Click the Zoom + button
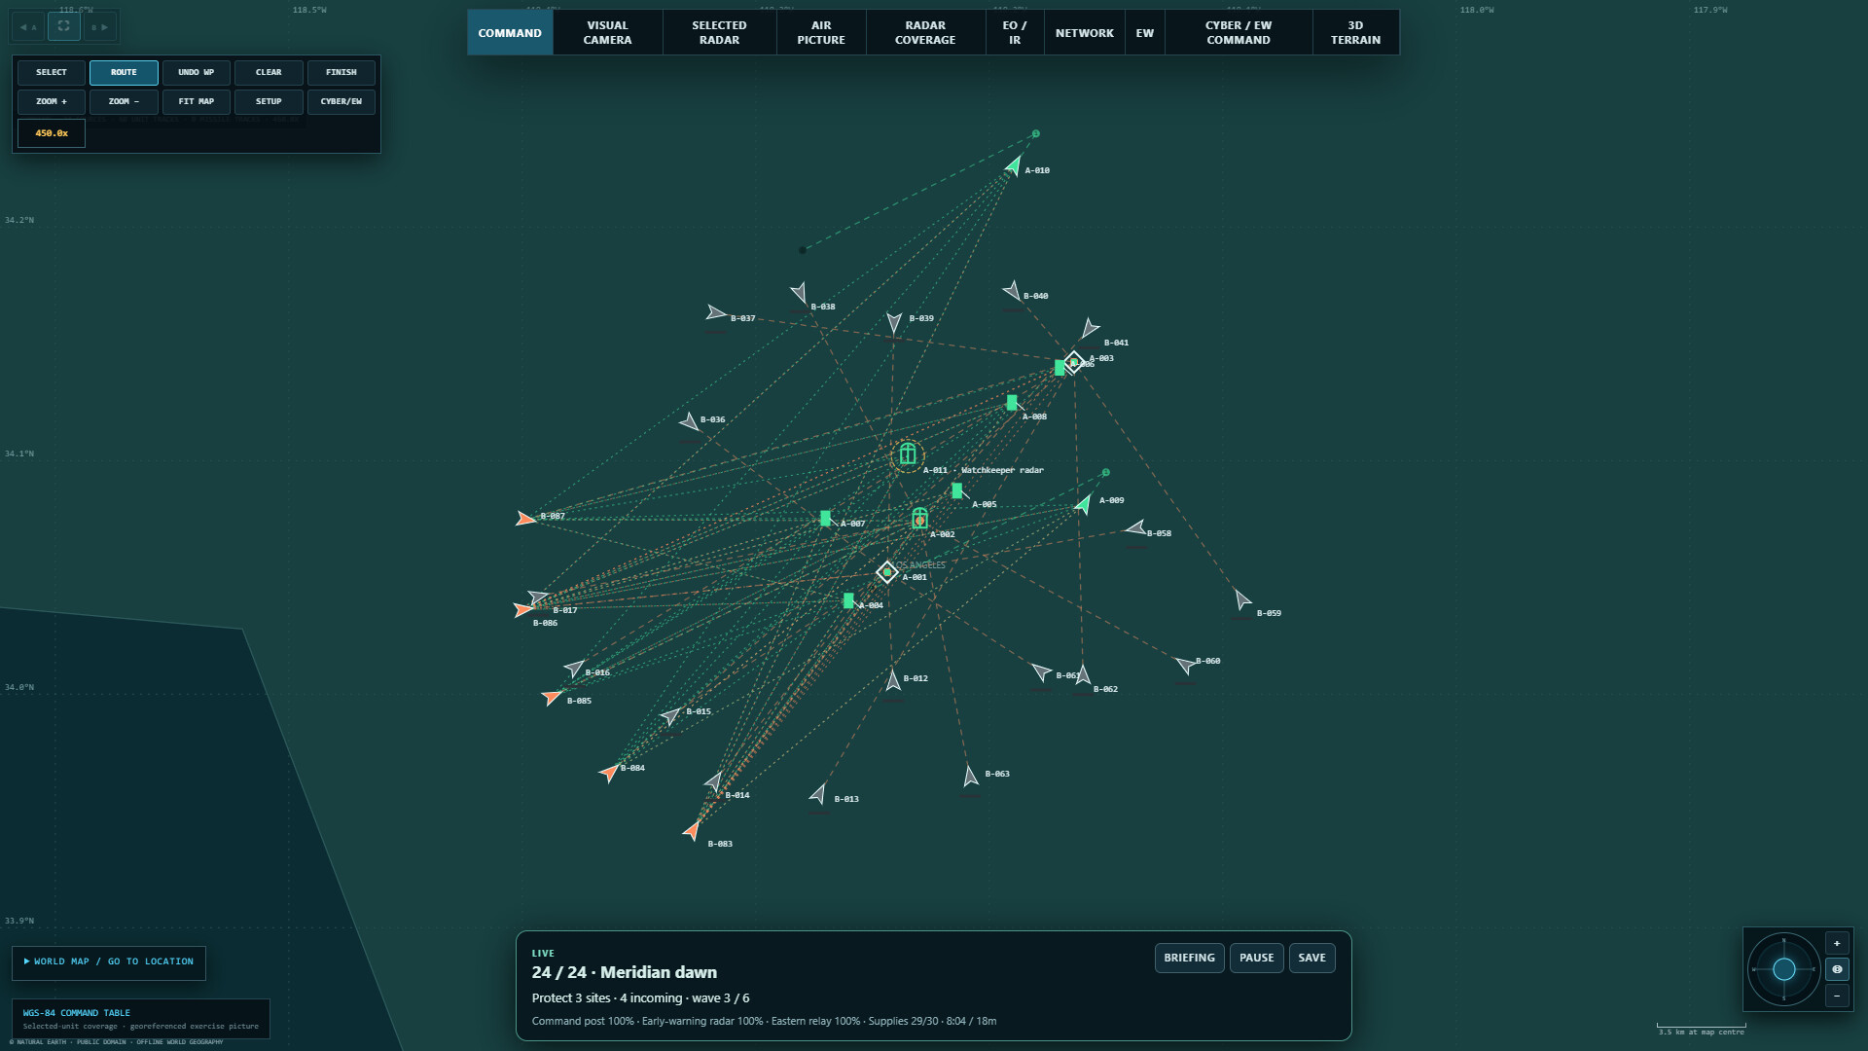Screen dimensions: 1868x1051 [52, 102]
